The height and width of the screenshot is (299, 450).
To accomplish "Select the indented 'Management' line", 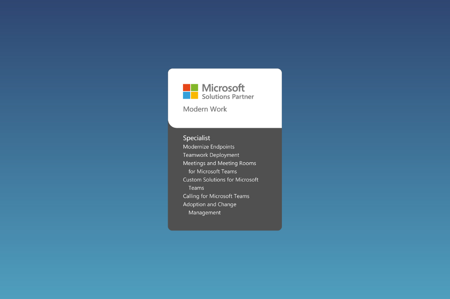I will click(205, 213).
